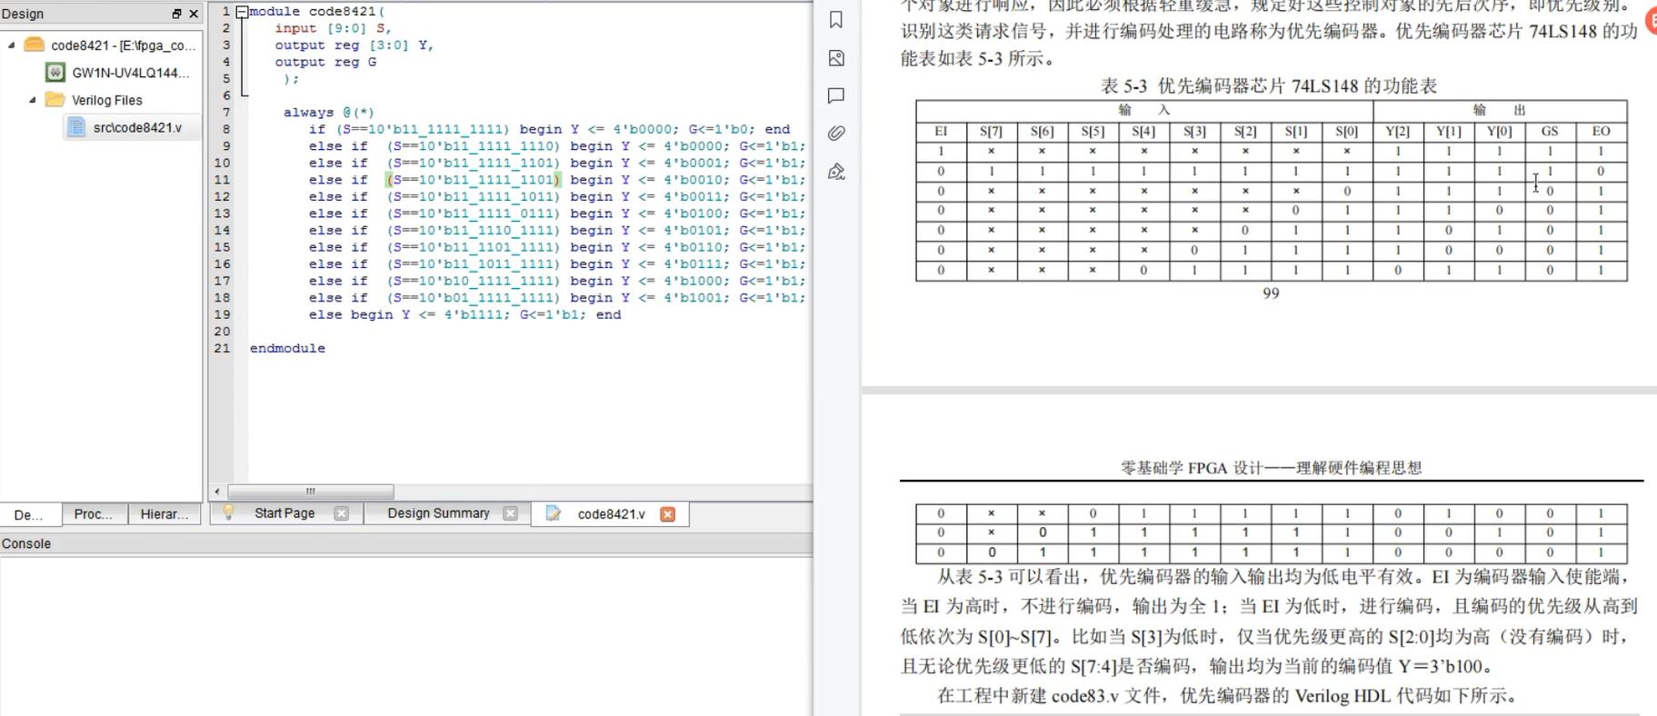Click 'input [9:0] S,' on line 2

(333, 28)
